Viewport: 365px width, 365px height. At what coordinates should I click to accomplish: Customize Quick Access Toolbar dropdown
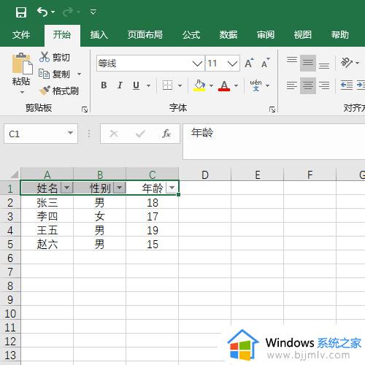93,12
